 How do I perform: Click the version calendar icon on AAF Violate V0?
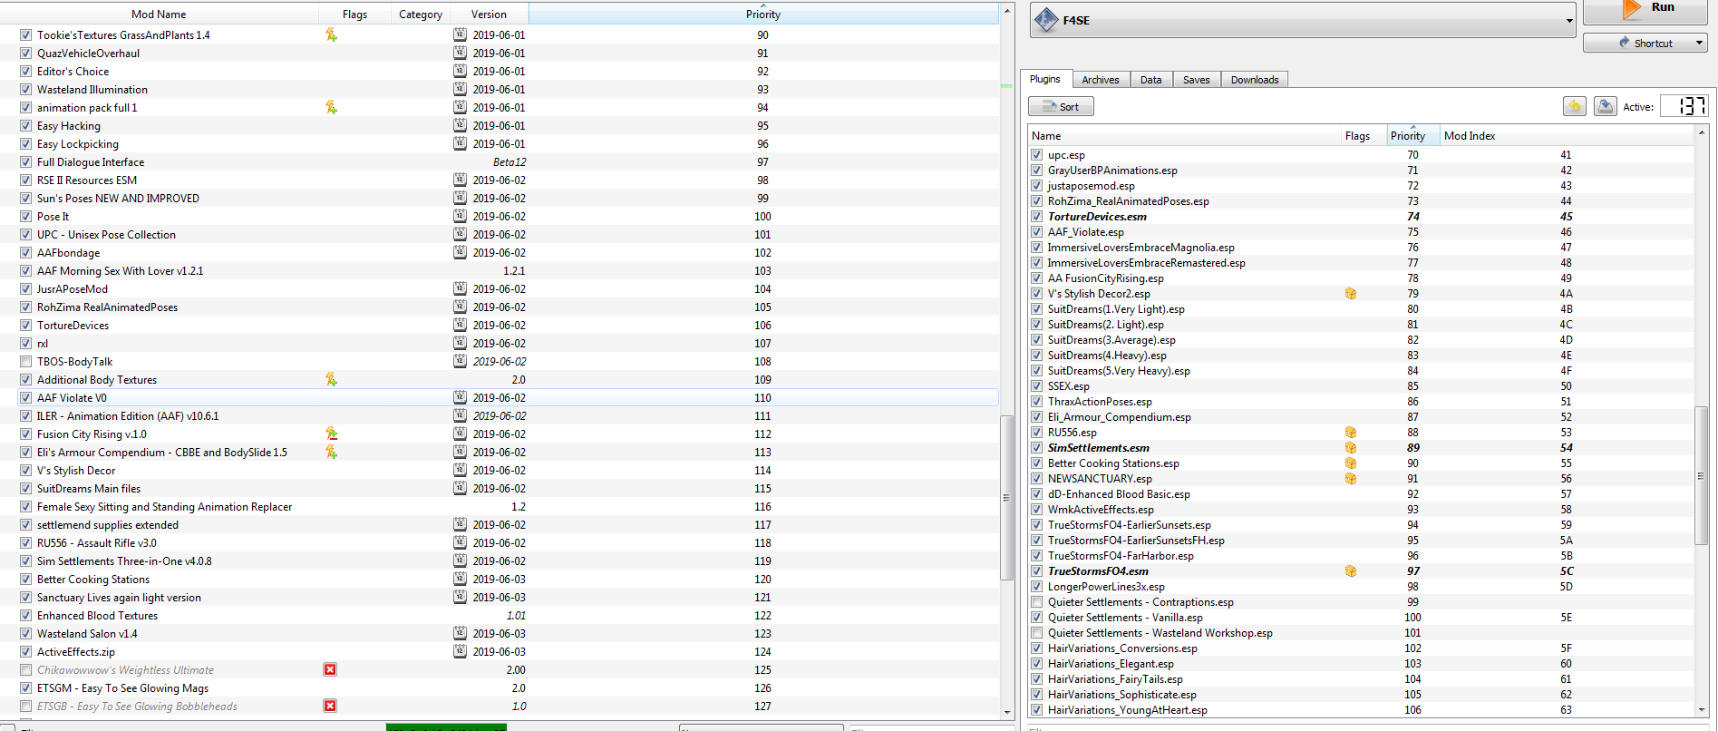coord(460,397)
